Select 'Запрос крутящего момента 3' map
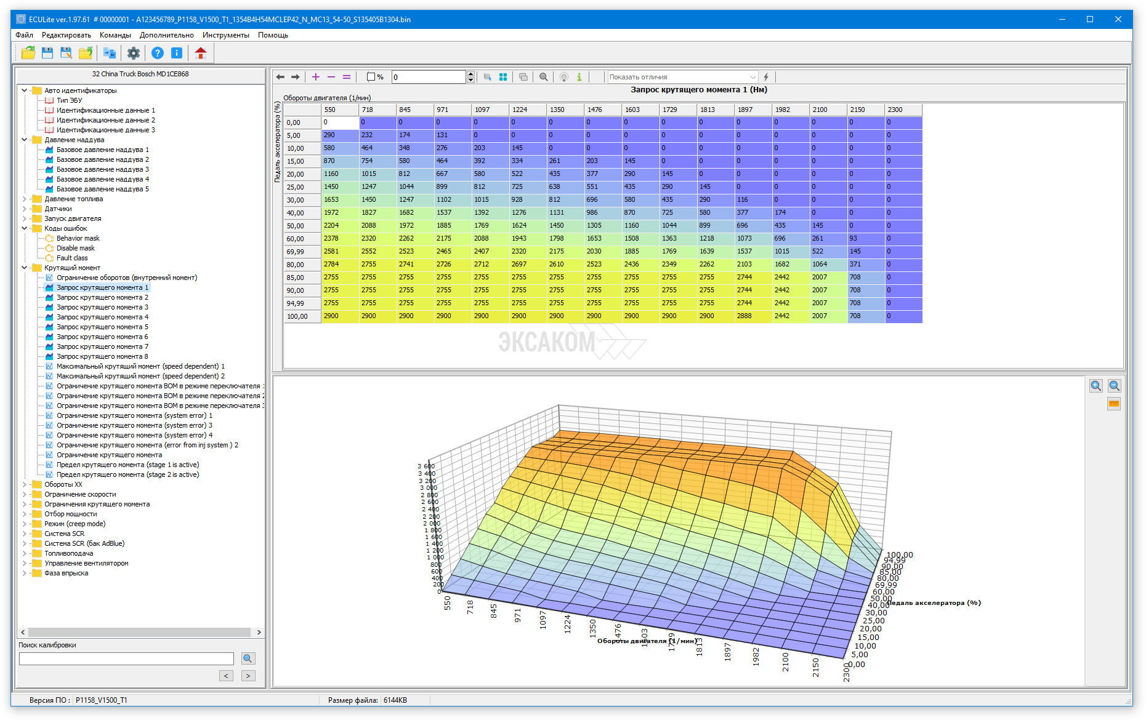The image size is (1146, 720). pos(102,307)
